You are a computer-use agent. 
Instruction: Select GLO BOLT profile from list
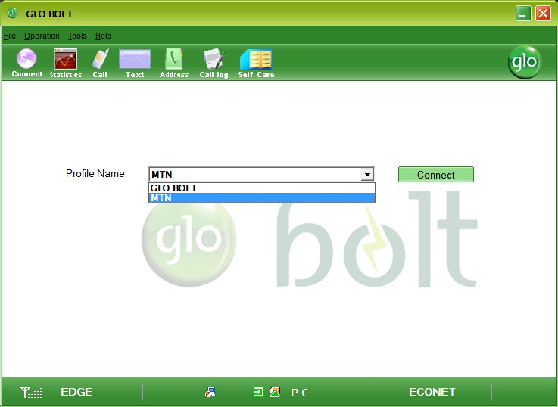[x=262, y=188]
